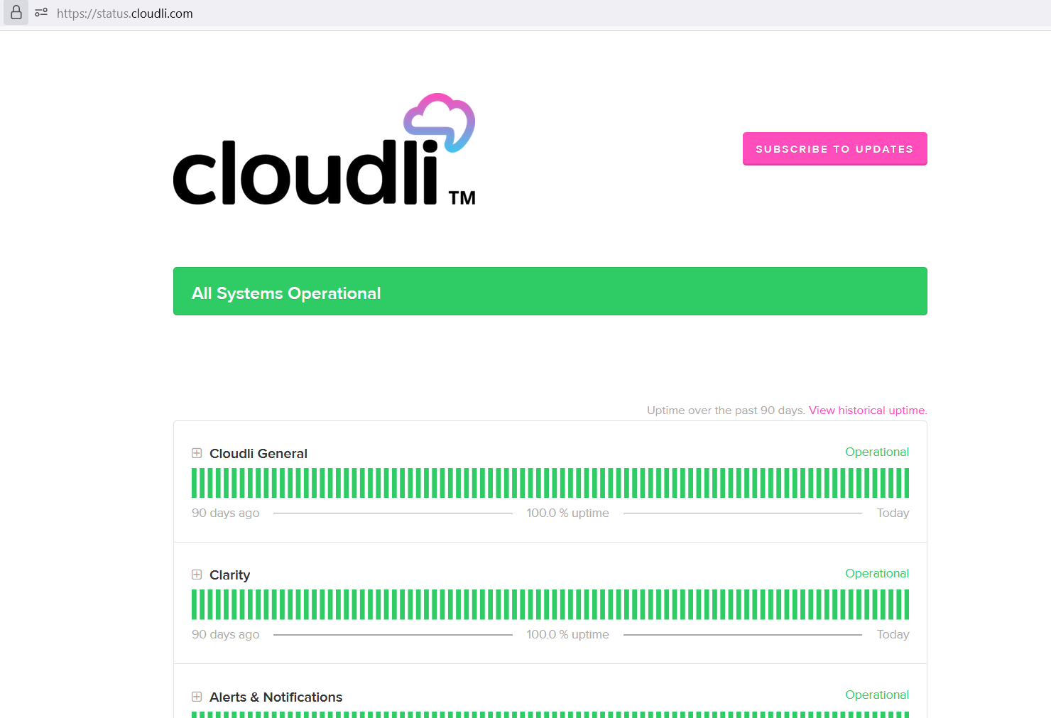Click the Cloudli General component name

[258, 454]
